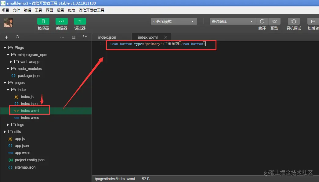Click the wxml angle-bracket icon beside index.wxml
The image size is (319, 182).
16,111
